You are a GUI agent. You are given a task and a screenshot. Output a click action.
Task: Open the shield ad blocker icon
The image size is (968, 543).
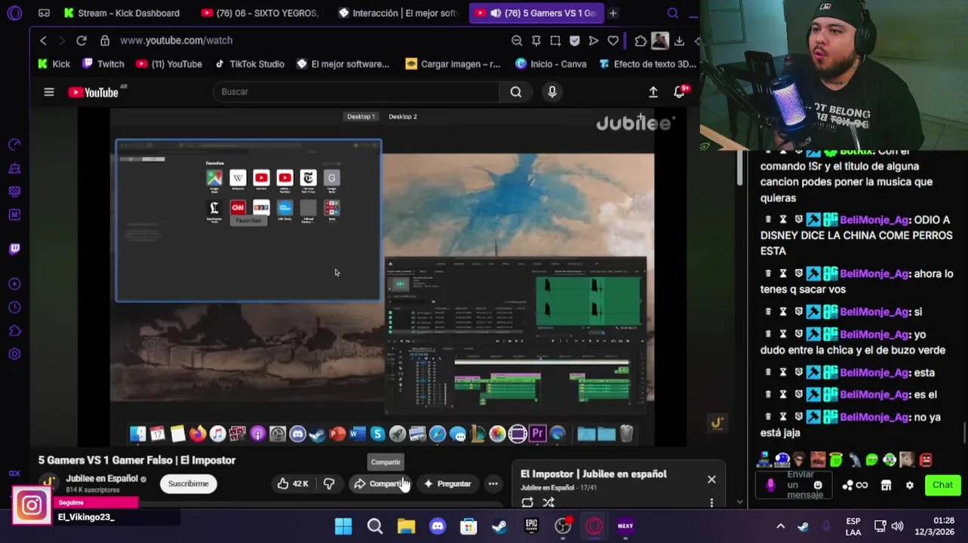(x=574, y=41)
